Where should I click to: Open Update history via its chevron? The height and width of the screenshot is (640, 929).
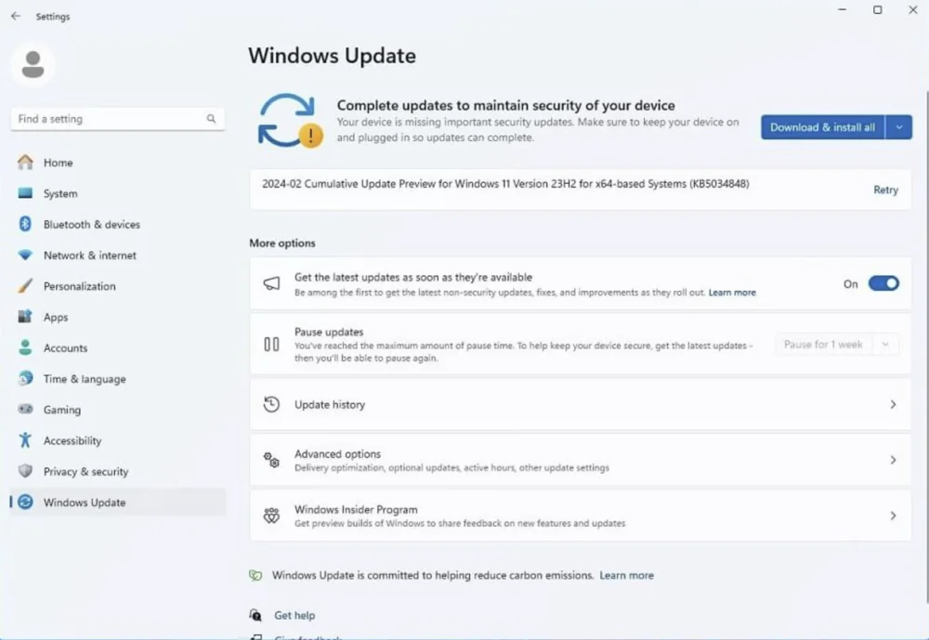pyautogui.click(x=893, y=404)
